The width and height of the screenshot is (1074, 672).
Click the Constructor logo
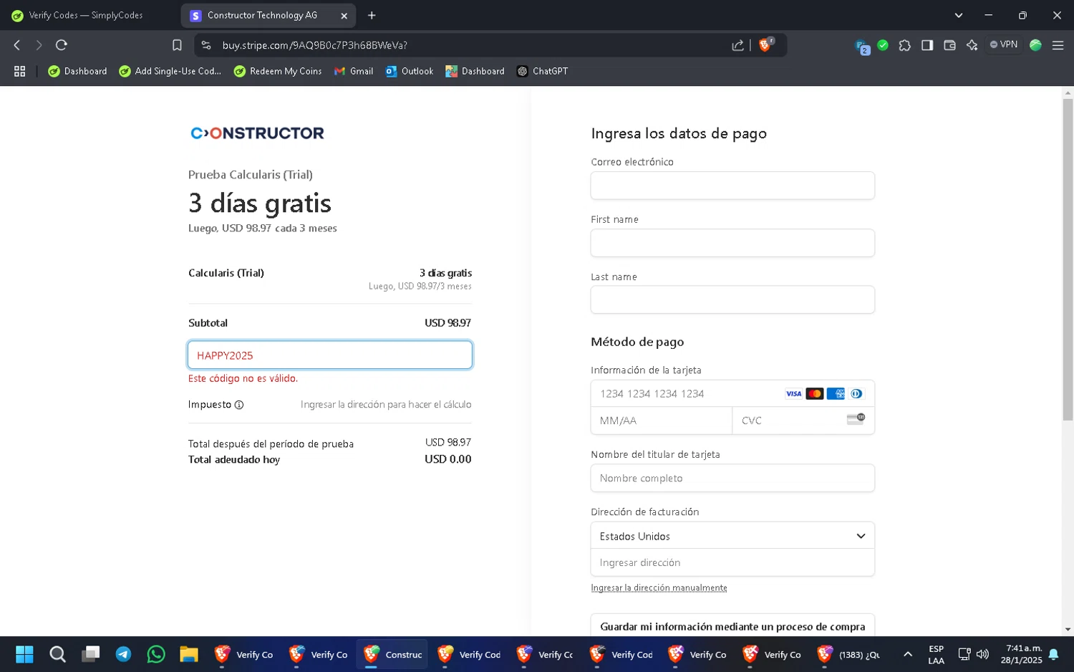click(x=257, y=133)
